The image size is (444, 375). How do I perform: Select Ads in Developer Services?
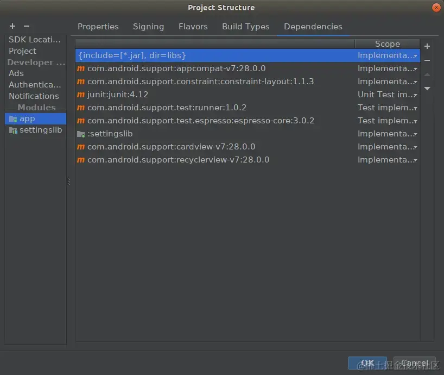coord(16,73)
